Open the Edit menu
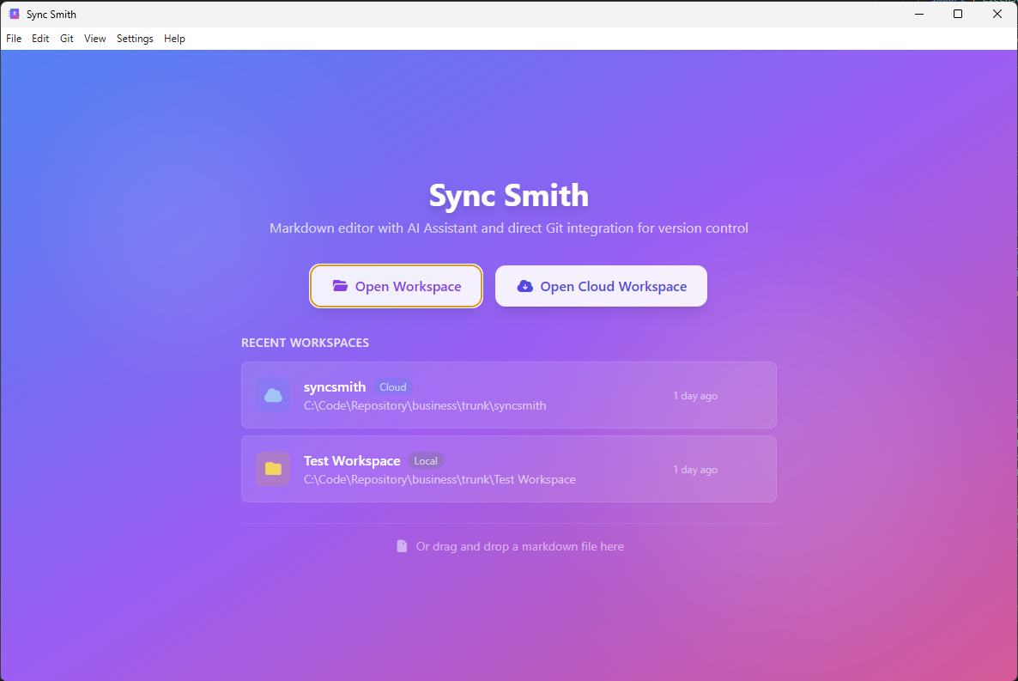 tap(39, 39)
